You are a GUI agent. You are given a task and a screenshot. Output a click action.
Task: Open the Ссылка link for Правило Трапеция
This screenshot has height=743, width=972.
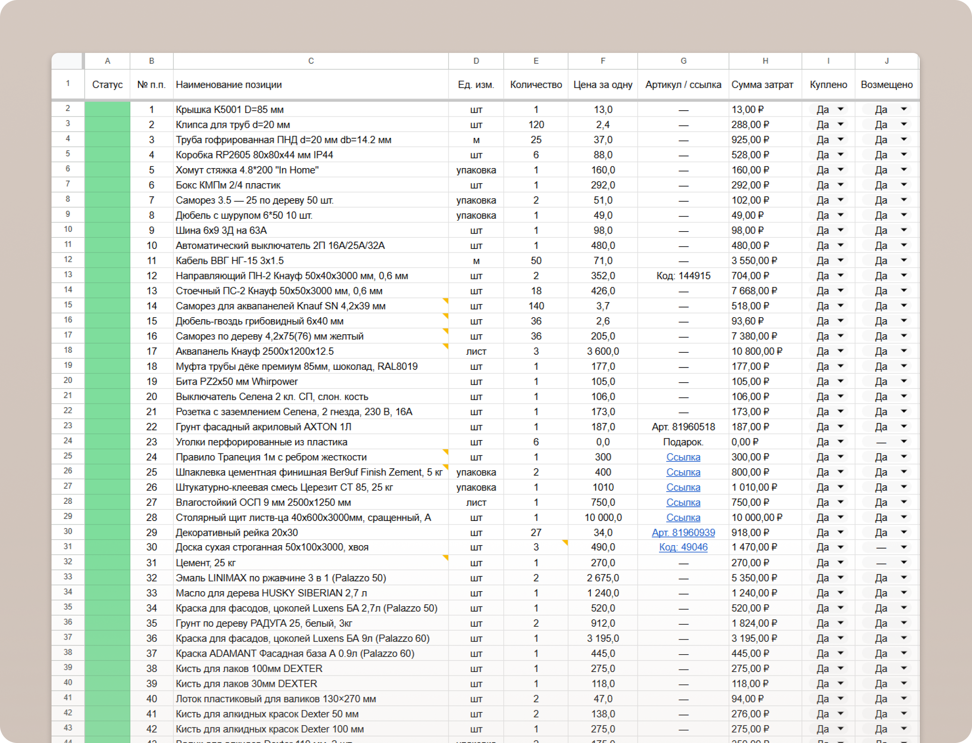point(683,457)
